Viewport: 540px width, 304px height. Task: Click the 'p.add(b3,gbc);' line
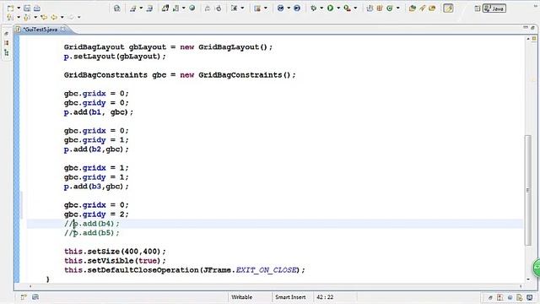click(96, 187)
